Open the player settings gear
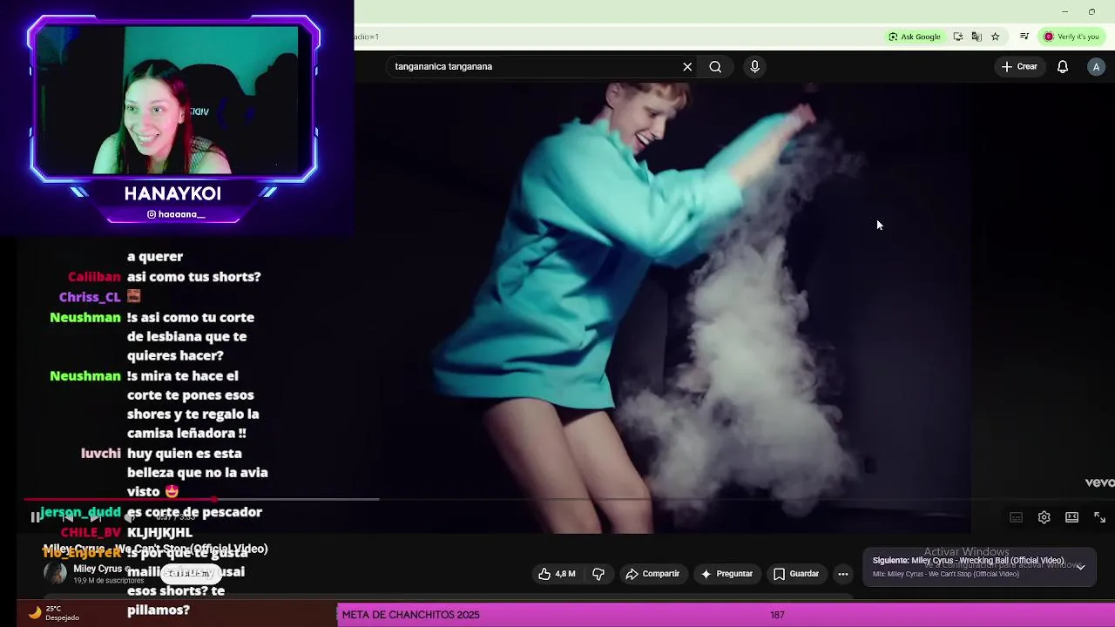Image resolution: width=1115 pixels, height=627 pixels. tap(1044, 517)
